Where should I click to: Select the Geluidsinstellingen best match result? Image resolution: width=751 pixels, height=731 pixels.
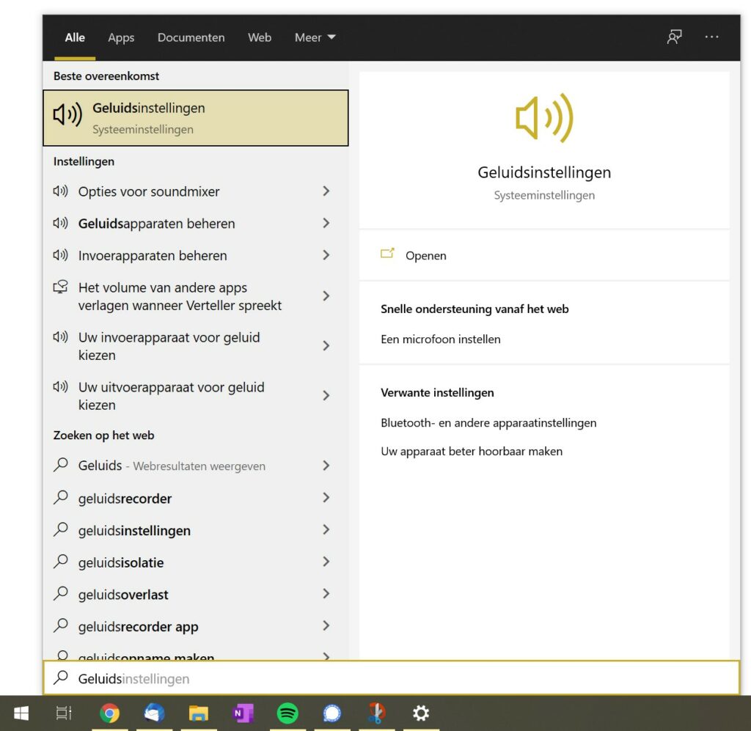tap(196, 118)
